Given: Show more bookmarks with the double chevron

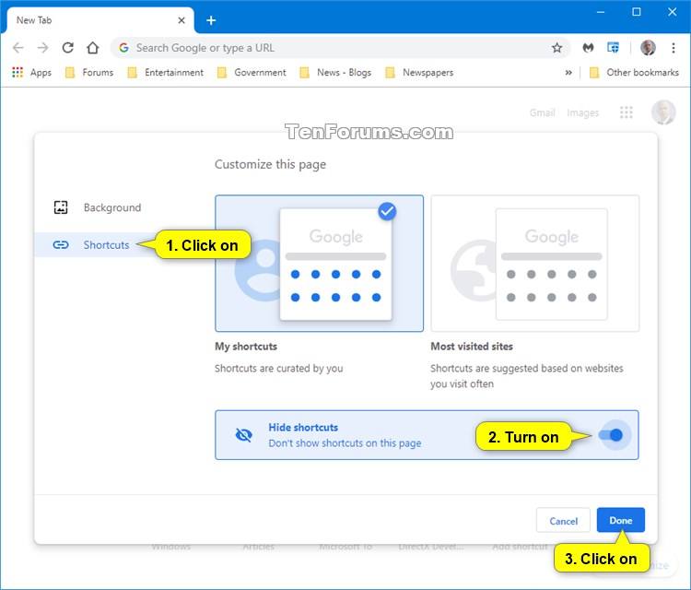Looking at the screenshot, I should pos(568,72).
